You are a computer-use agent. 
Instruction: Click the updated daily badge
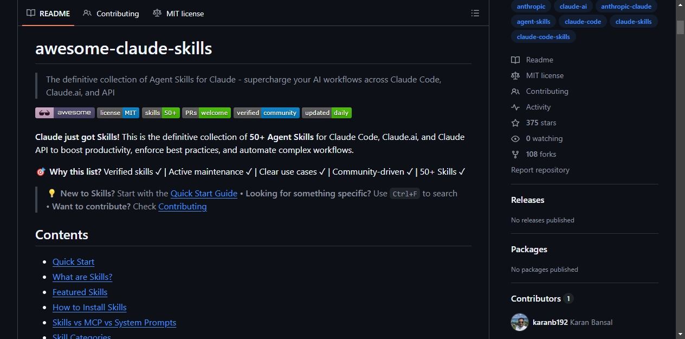(327, 113)
